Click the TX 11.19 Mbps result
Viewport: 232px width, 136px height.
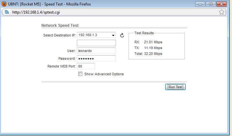pyautogui.click(x=148, y=48)
